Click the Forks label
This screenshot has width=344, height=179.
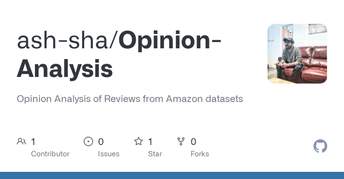coord(200,154)
